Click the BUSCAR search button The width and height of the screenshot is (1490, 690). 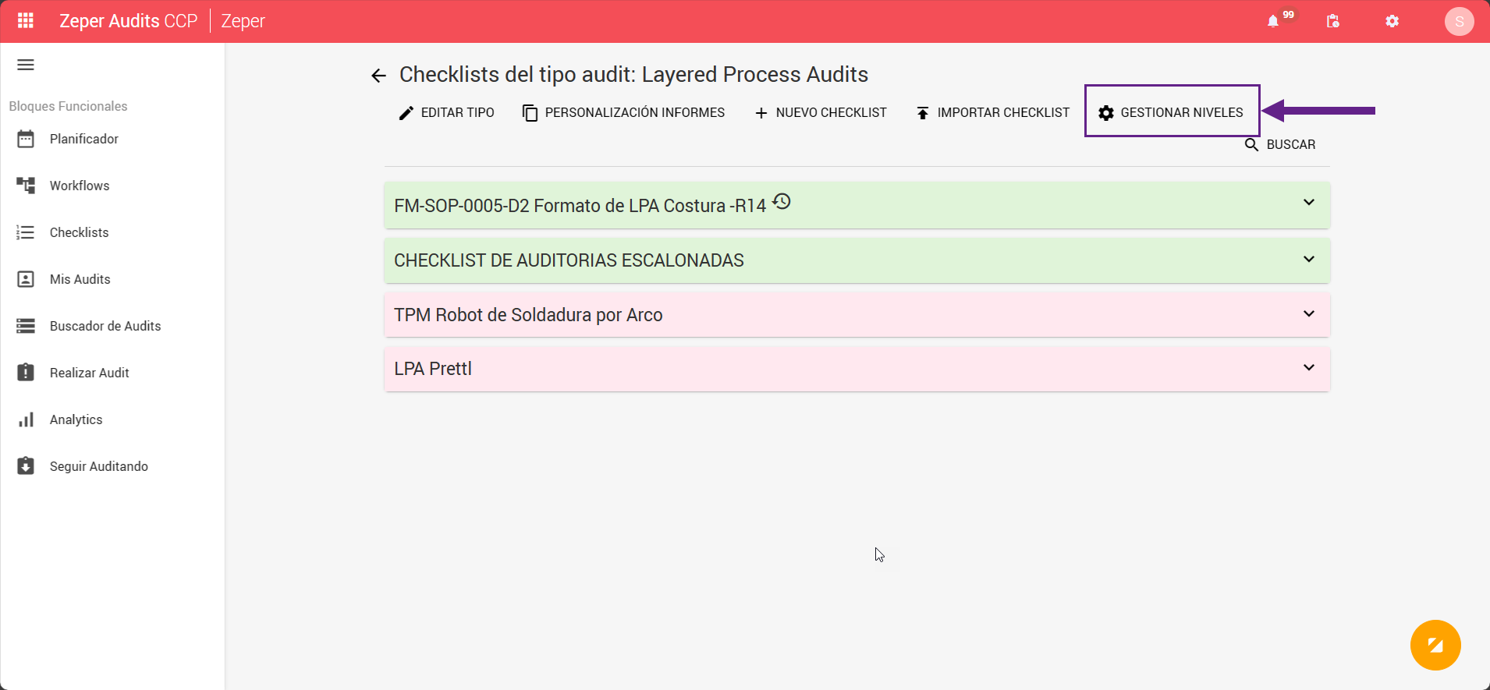click(x=1280, y=145)
